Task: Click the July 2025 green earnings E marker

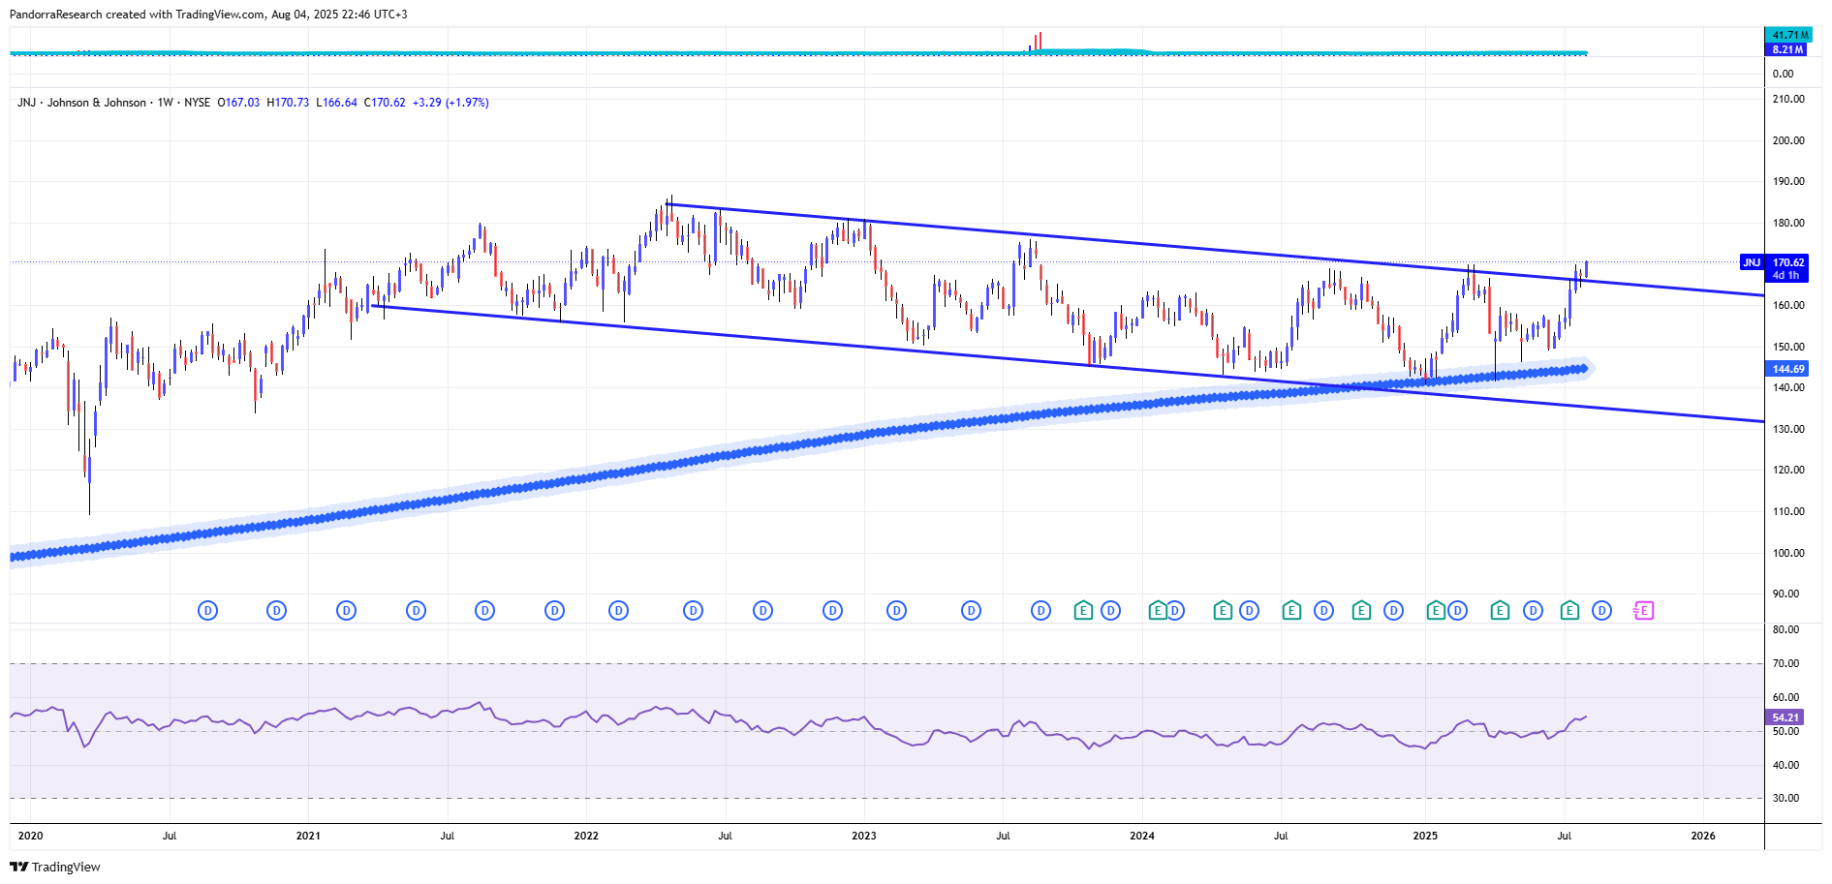Action: pyautogui.click(x=1569, y=611)
